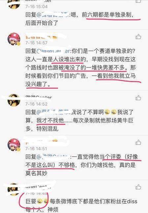This screenshot has width=148, height=213.
Task: Tap thumbs-up on the 15:04 reply
Action: coord(138,1)
